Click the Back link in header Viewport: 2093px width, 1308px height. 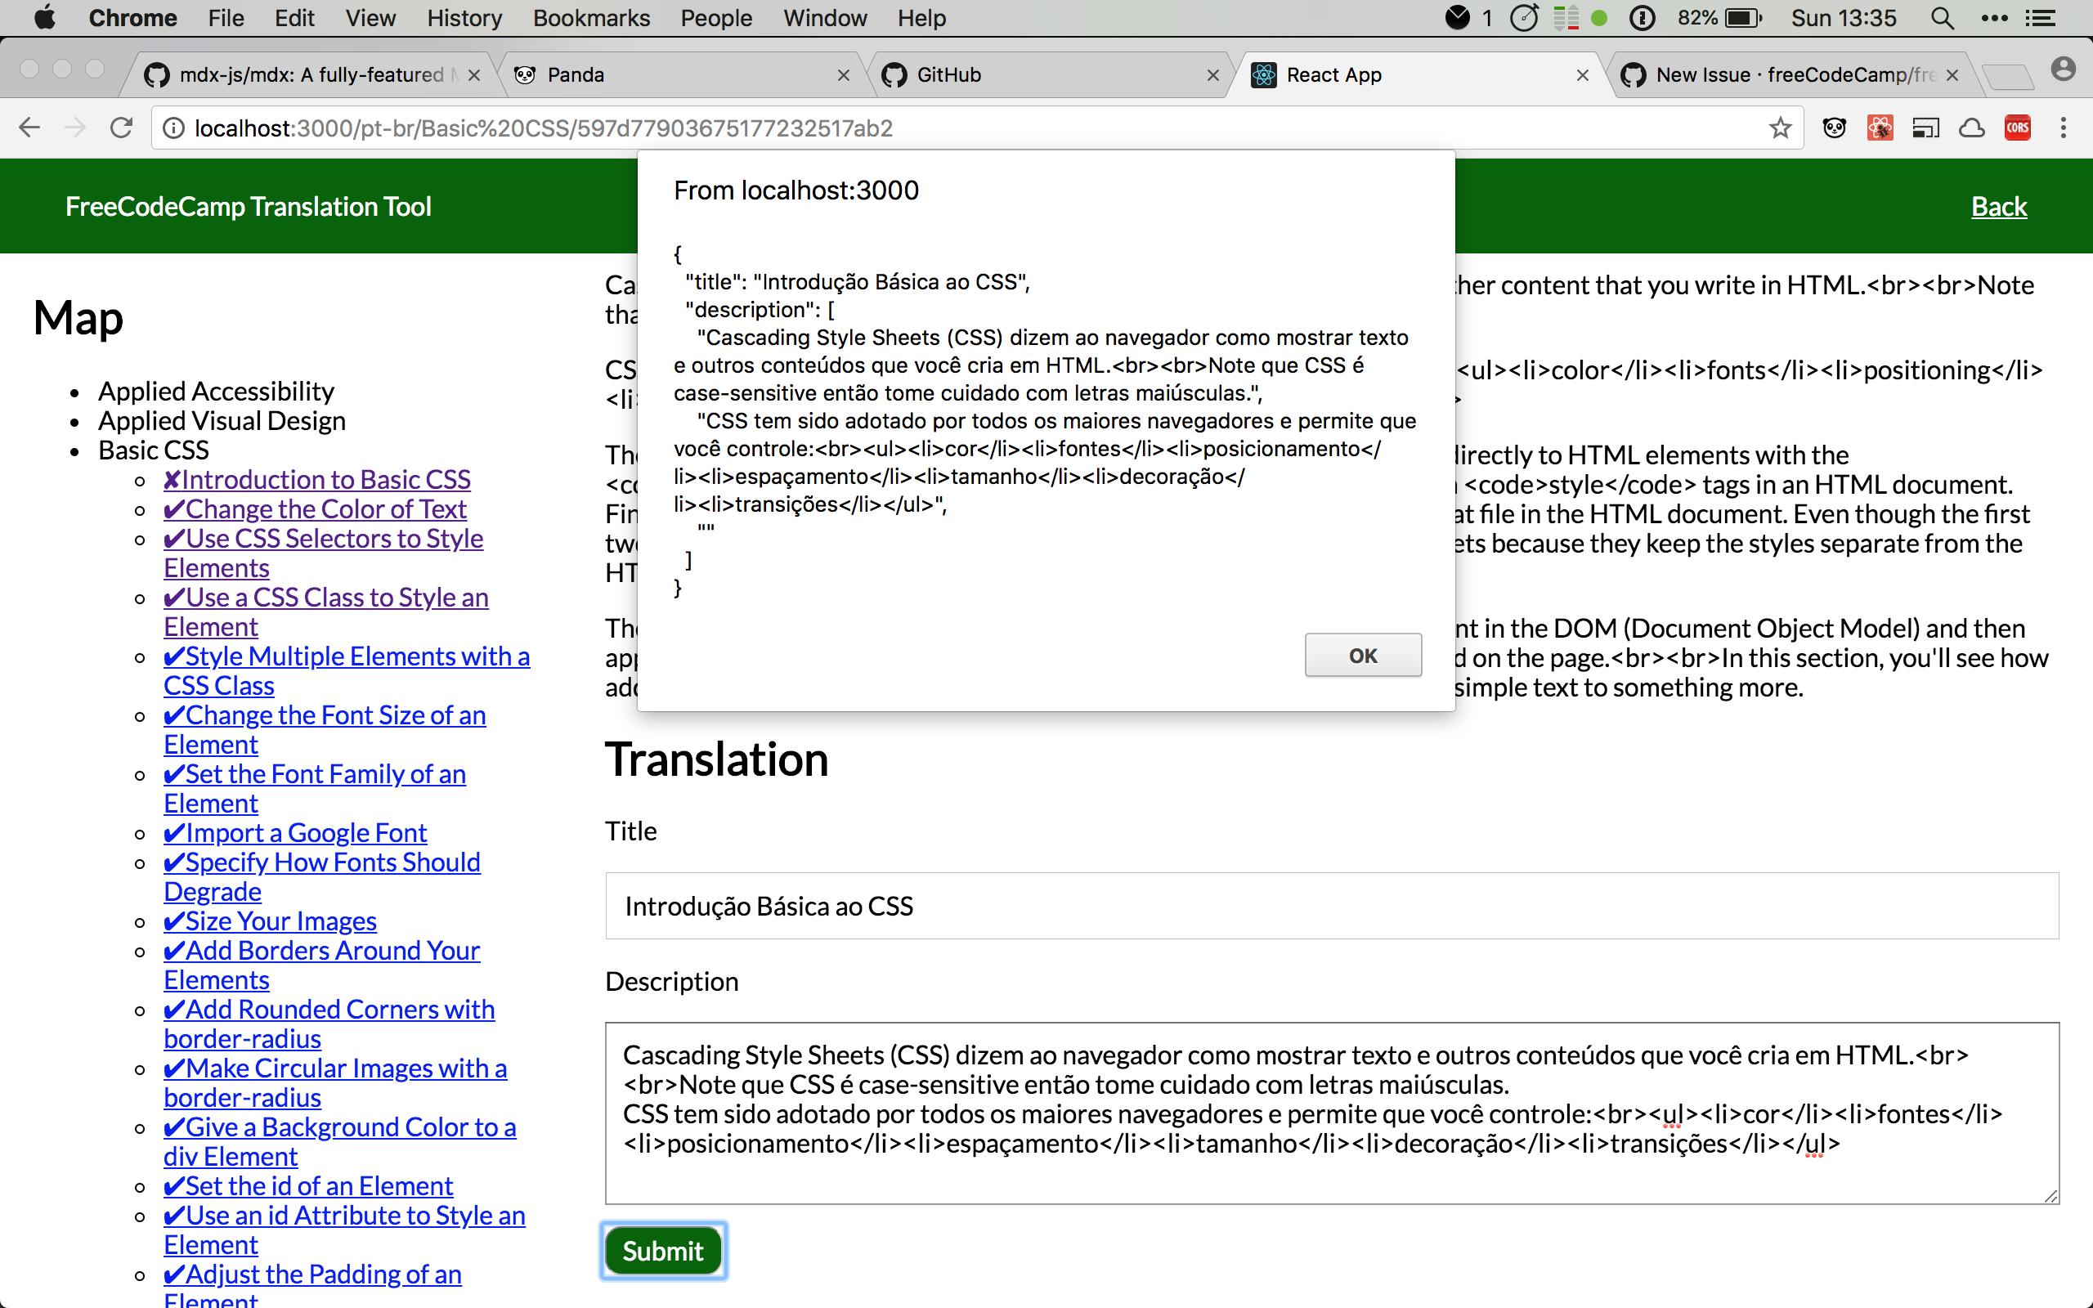[x=1999, y=206]
